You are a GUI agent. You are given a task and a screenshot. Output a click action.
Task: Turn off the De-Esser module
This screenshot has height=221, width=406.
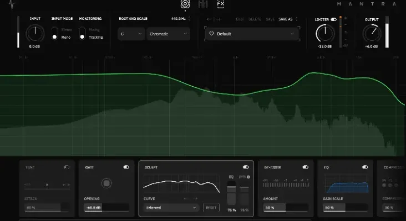click(x=305, y=166)
